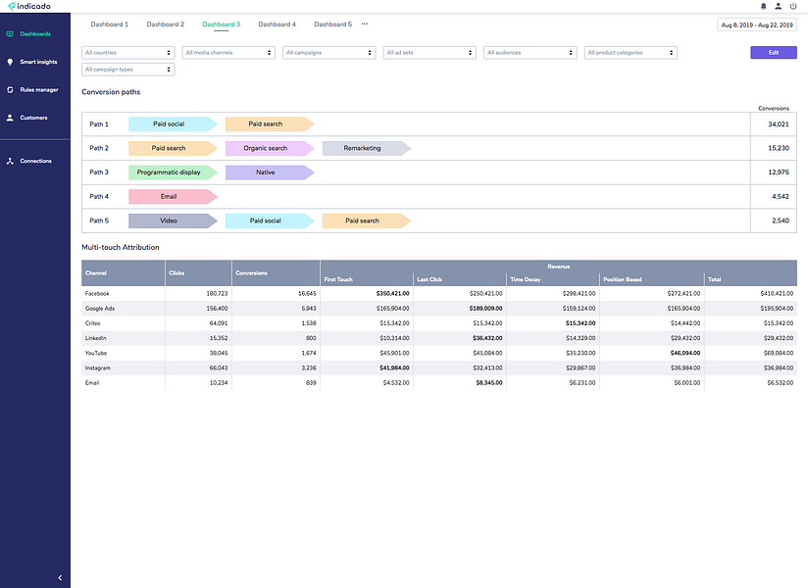Click the Indicado logo
This screenshot has height=588, width=808.
pos(29,6)
